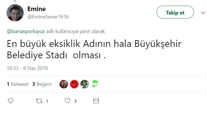Click the number 3 beside the heart icon
Image resolution: width=207 pixels, height=114 pixels.
(x=75, y=101)
